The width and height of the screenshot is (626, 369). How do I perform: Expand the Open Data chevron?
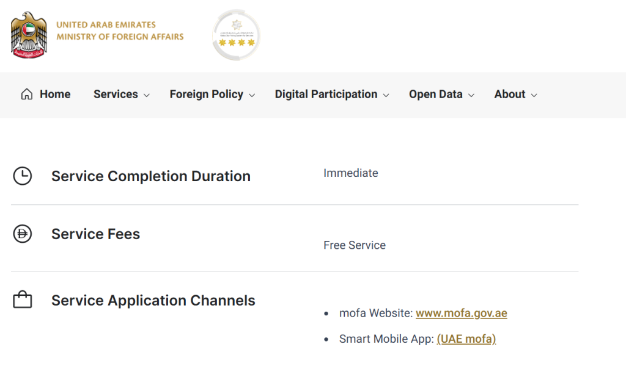pyautogui.click(x=471, y=95)
